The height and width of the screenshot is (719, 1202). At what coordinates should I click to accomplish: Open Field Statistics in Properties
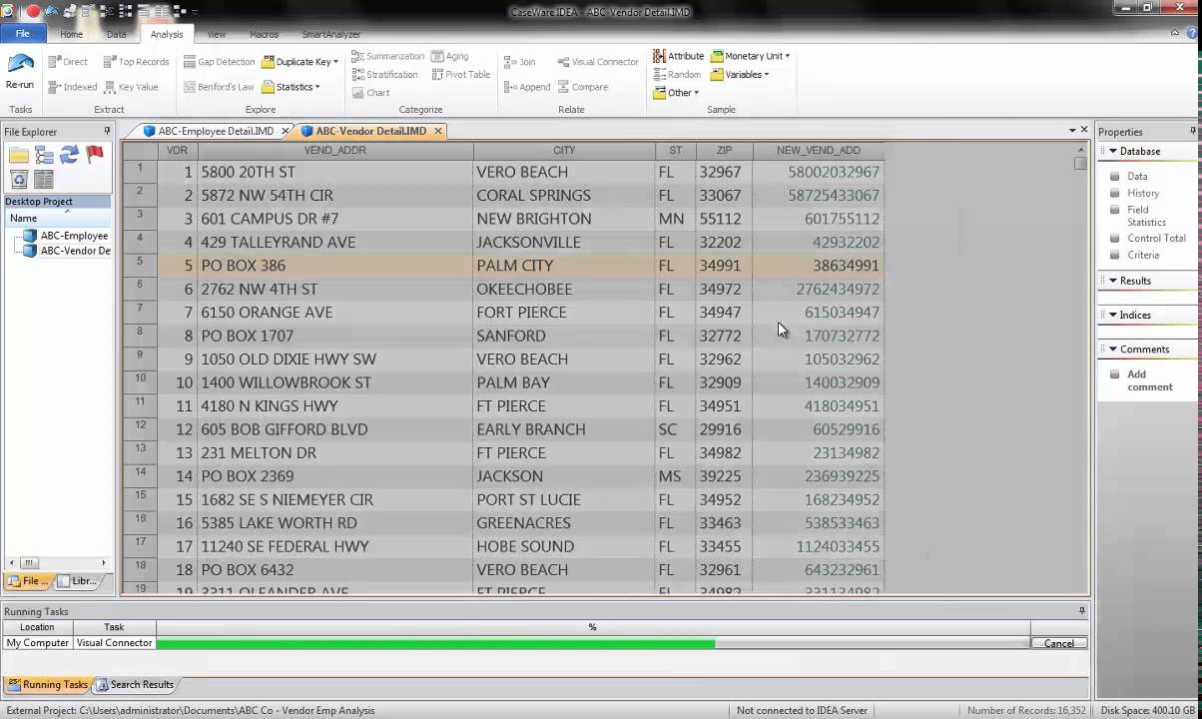[1146, 216]
